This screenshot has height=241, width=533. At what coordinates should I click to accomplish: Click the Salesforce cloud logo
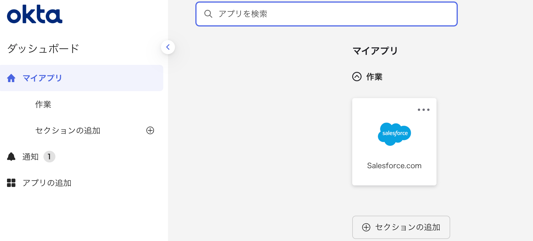coord(394,134)
